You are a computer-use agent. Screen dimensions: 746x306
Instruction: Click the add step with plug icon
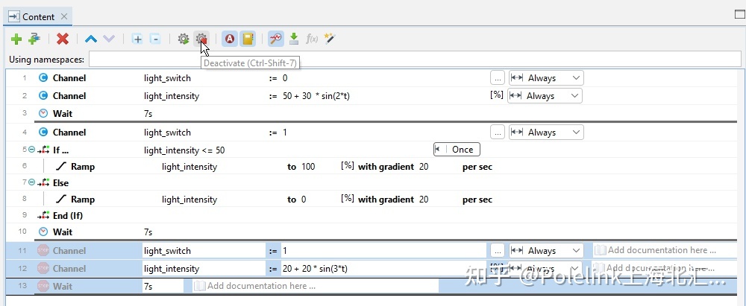34,39
